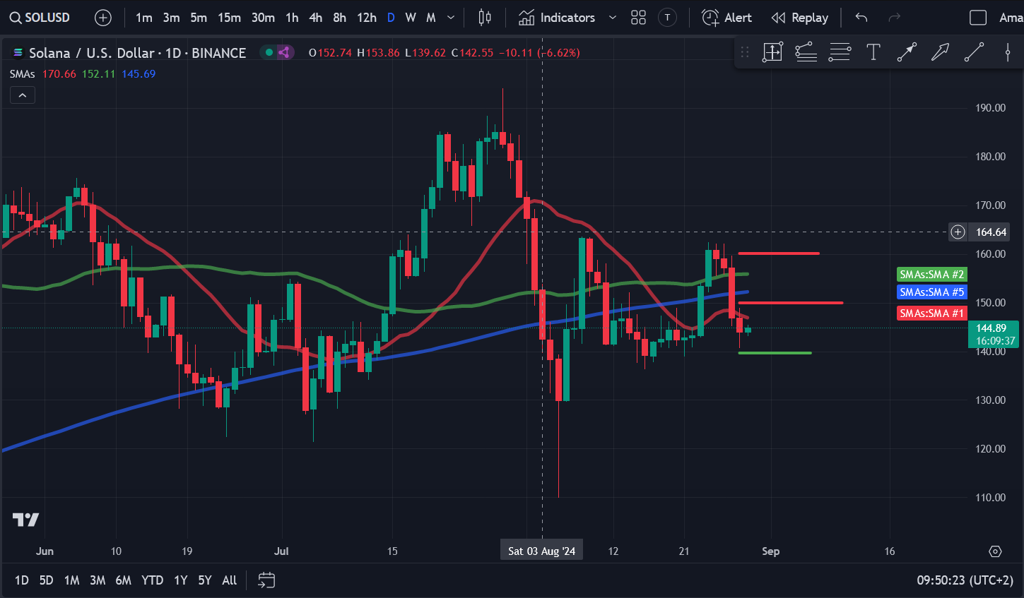Viewport: 1024px width, 598px height.
Task: Select the Text drawing tool
Action: tap(873, 52)
